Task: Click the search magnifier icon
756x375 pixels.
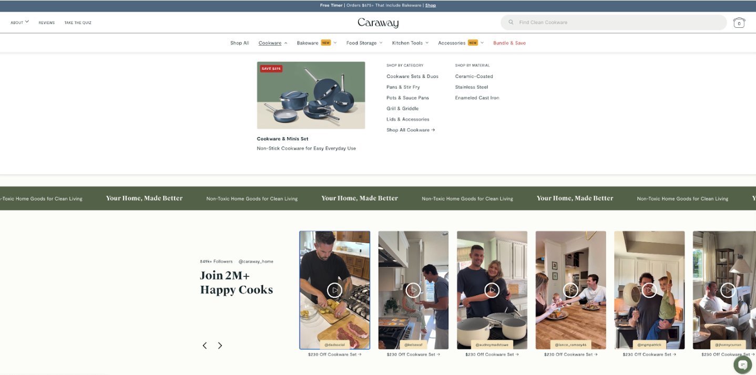Action: pyautogui.click(x=511, y=23)
